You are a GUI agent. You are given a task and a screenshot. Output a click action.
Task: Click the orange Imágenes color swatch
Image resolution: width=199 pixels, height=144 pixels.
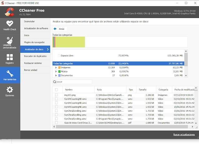coord(59,68)
